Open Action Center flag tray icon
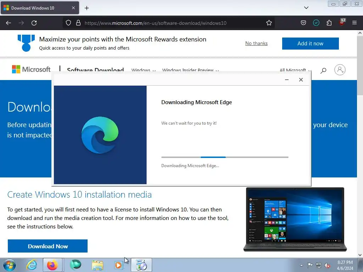 click(310, 265)
